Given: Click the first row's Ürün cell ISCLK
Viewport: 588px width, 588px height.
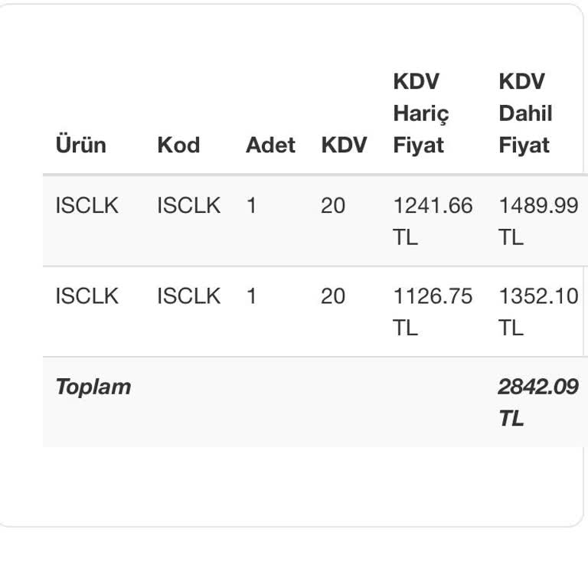Looking at the screenshot, I should tap(87, 206).
